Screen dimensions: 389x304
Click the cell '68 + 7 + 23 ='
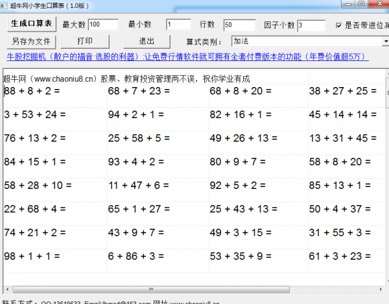(158, 95)
